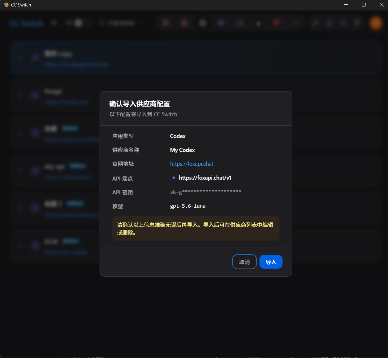
Task: Select the model value gpt-5.6-luna
Action: 188,206
